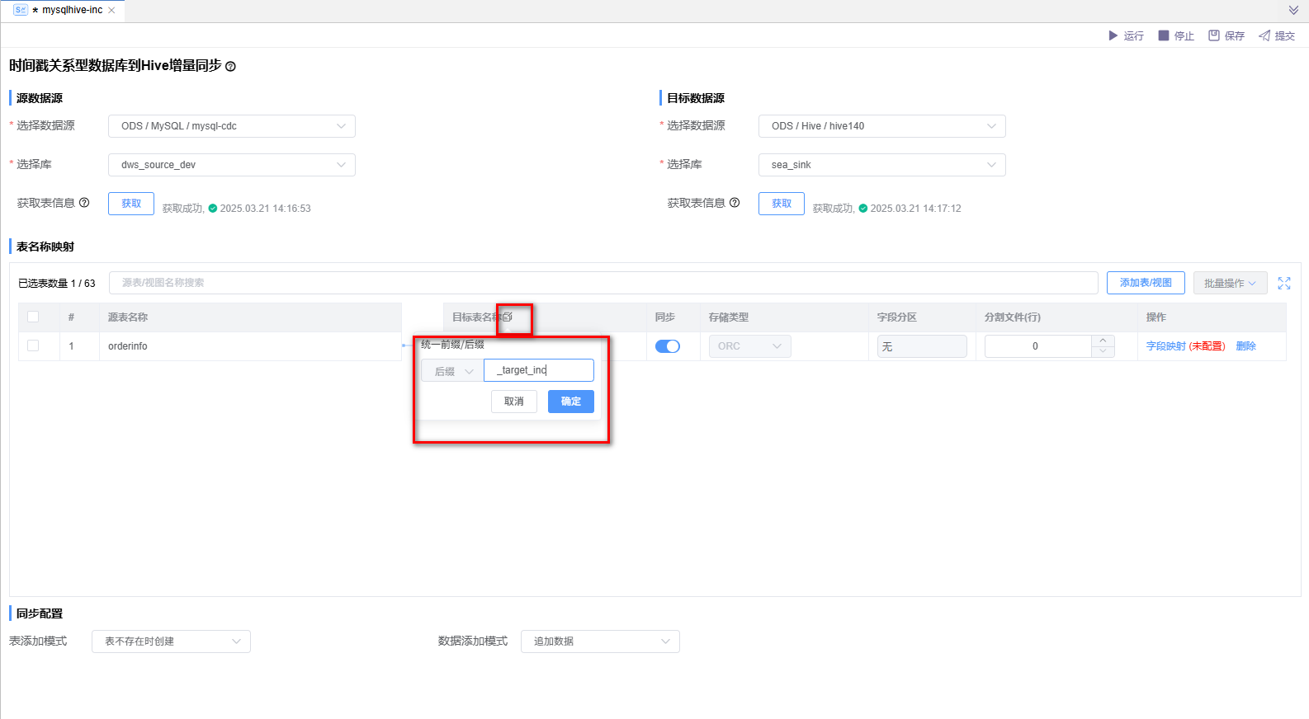The width and height of the screenshot is (1309, 719).
Task: Check the orderinfo row checkbox
Action: (x=33, y=345)
